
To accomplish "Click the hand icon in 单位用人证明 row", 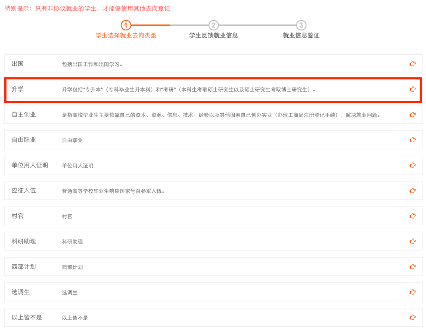I will point(413,165).
